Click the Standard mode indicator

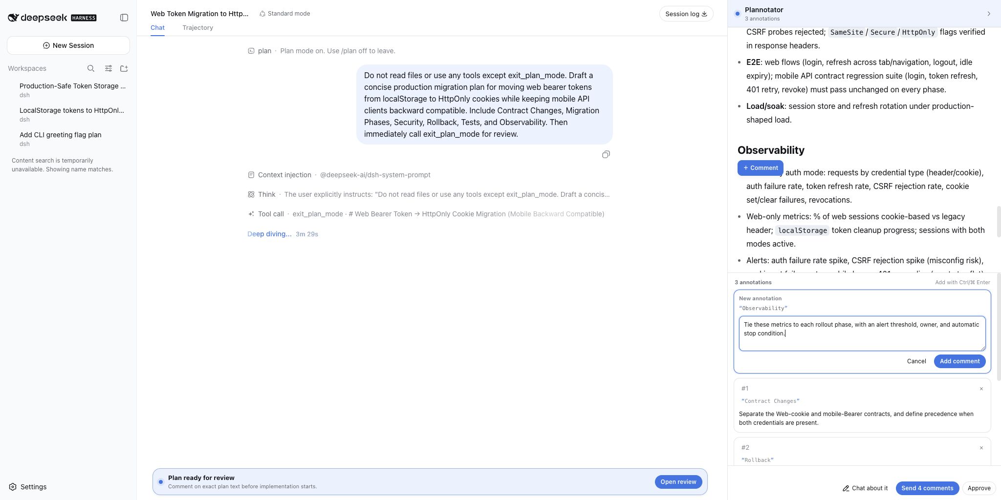(285, 14)
